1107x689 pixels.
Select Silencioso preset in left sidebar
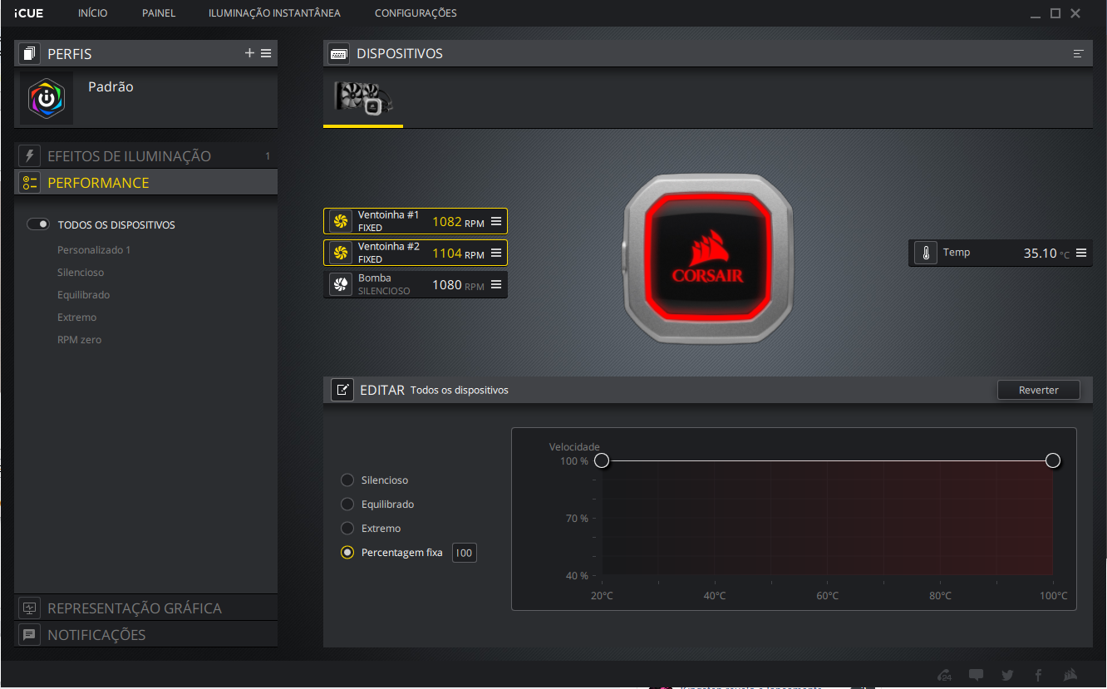[x=81, y=272]
